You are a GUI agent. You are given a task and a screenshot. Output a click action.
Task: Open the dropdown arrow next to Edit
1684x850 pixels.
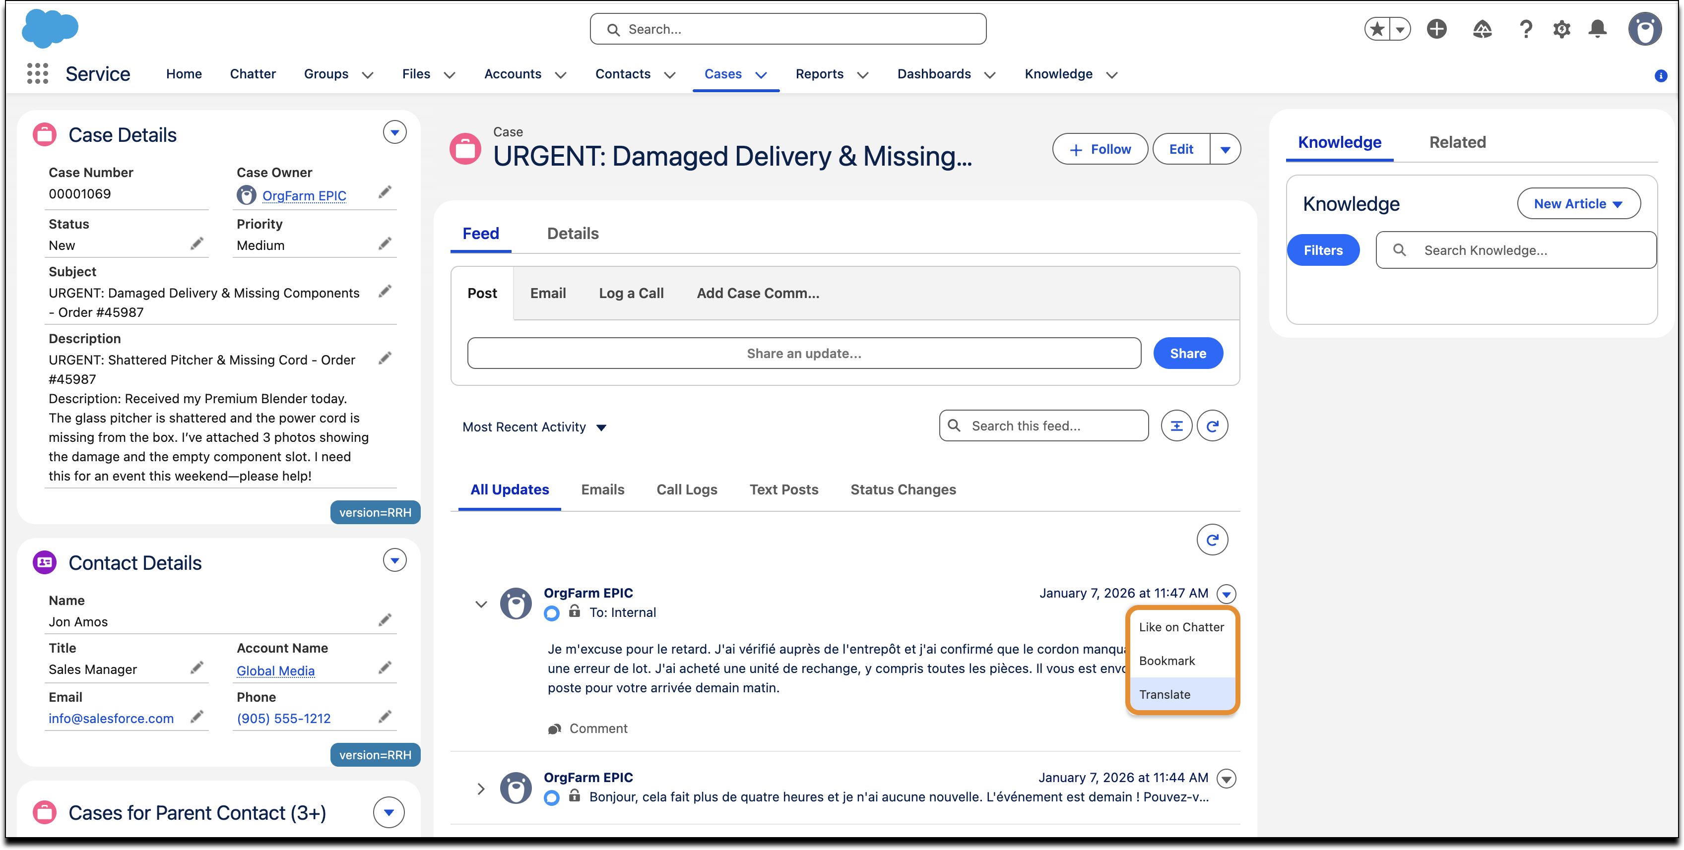[x=1225, y=149]
